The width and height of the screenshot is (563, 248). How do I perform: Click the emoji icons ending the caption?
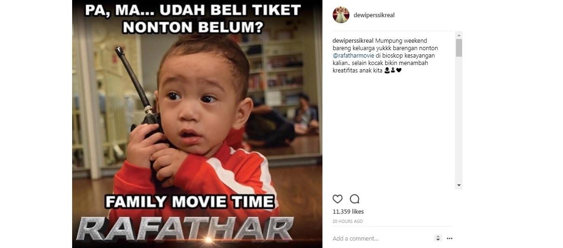[393, 71]
